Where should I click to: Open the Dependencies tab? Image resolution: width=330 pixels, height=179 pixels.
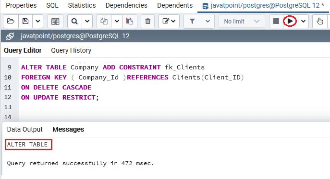click(x=126, y=5)
